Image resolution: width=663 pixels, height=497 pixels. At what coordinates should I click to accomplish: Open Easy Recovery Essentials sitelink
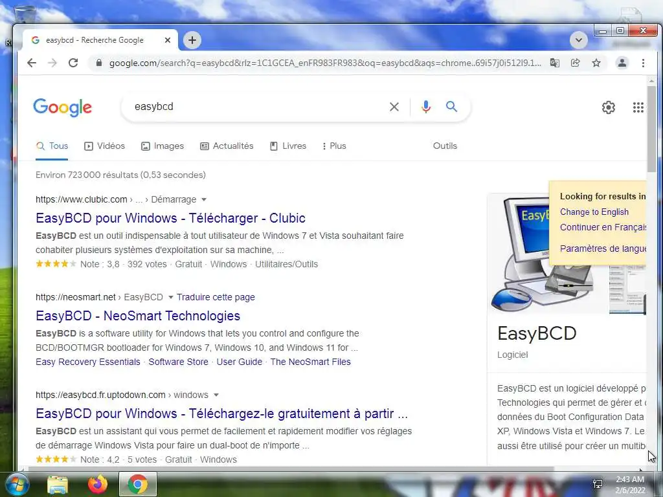88,362
